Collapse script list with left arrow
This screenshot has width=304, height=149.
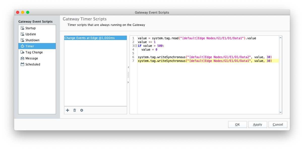tap(128, 67)
